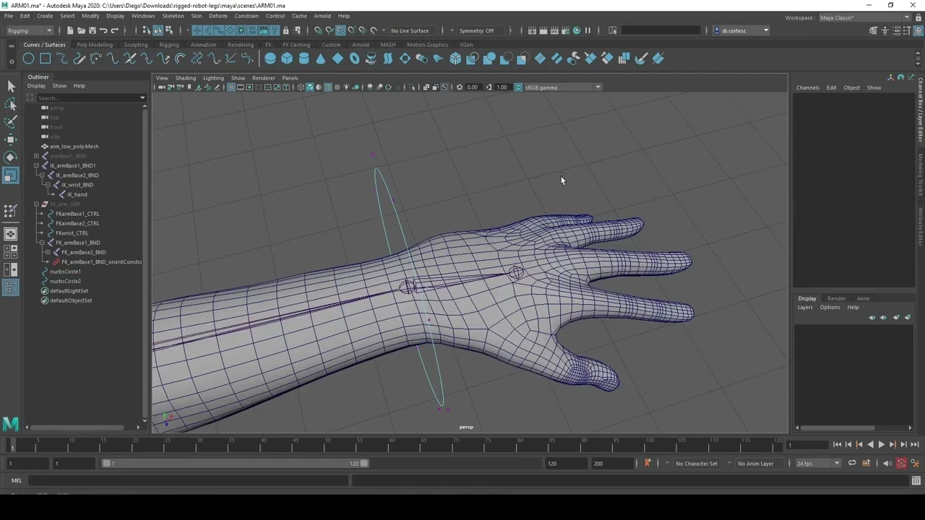Click the auto keyframe toggle icon
This screenshot has height=520, width=925.
click(901, 464)
